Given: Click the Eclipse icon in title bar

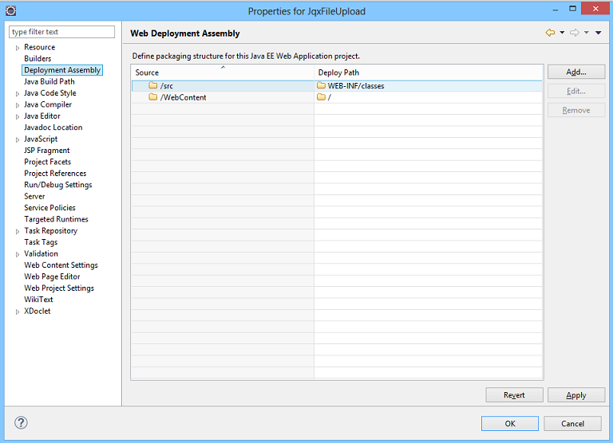Looking at the screenshot, I should coord(11,11).
